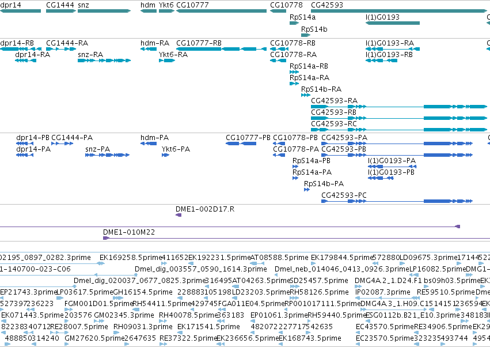Open the RpS14a gene label

(302, 17)
